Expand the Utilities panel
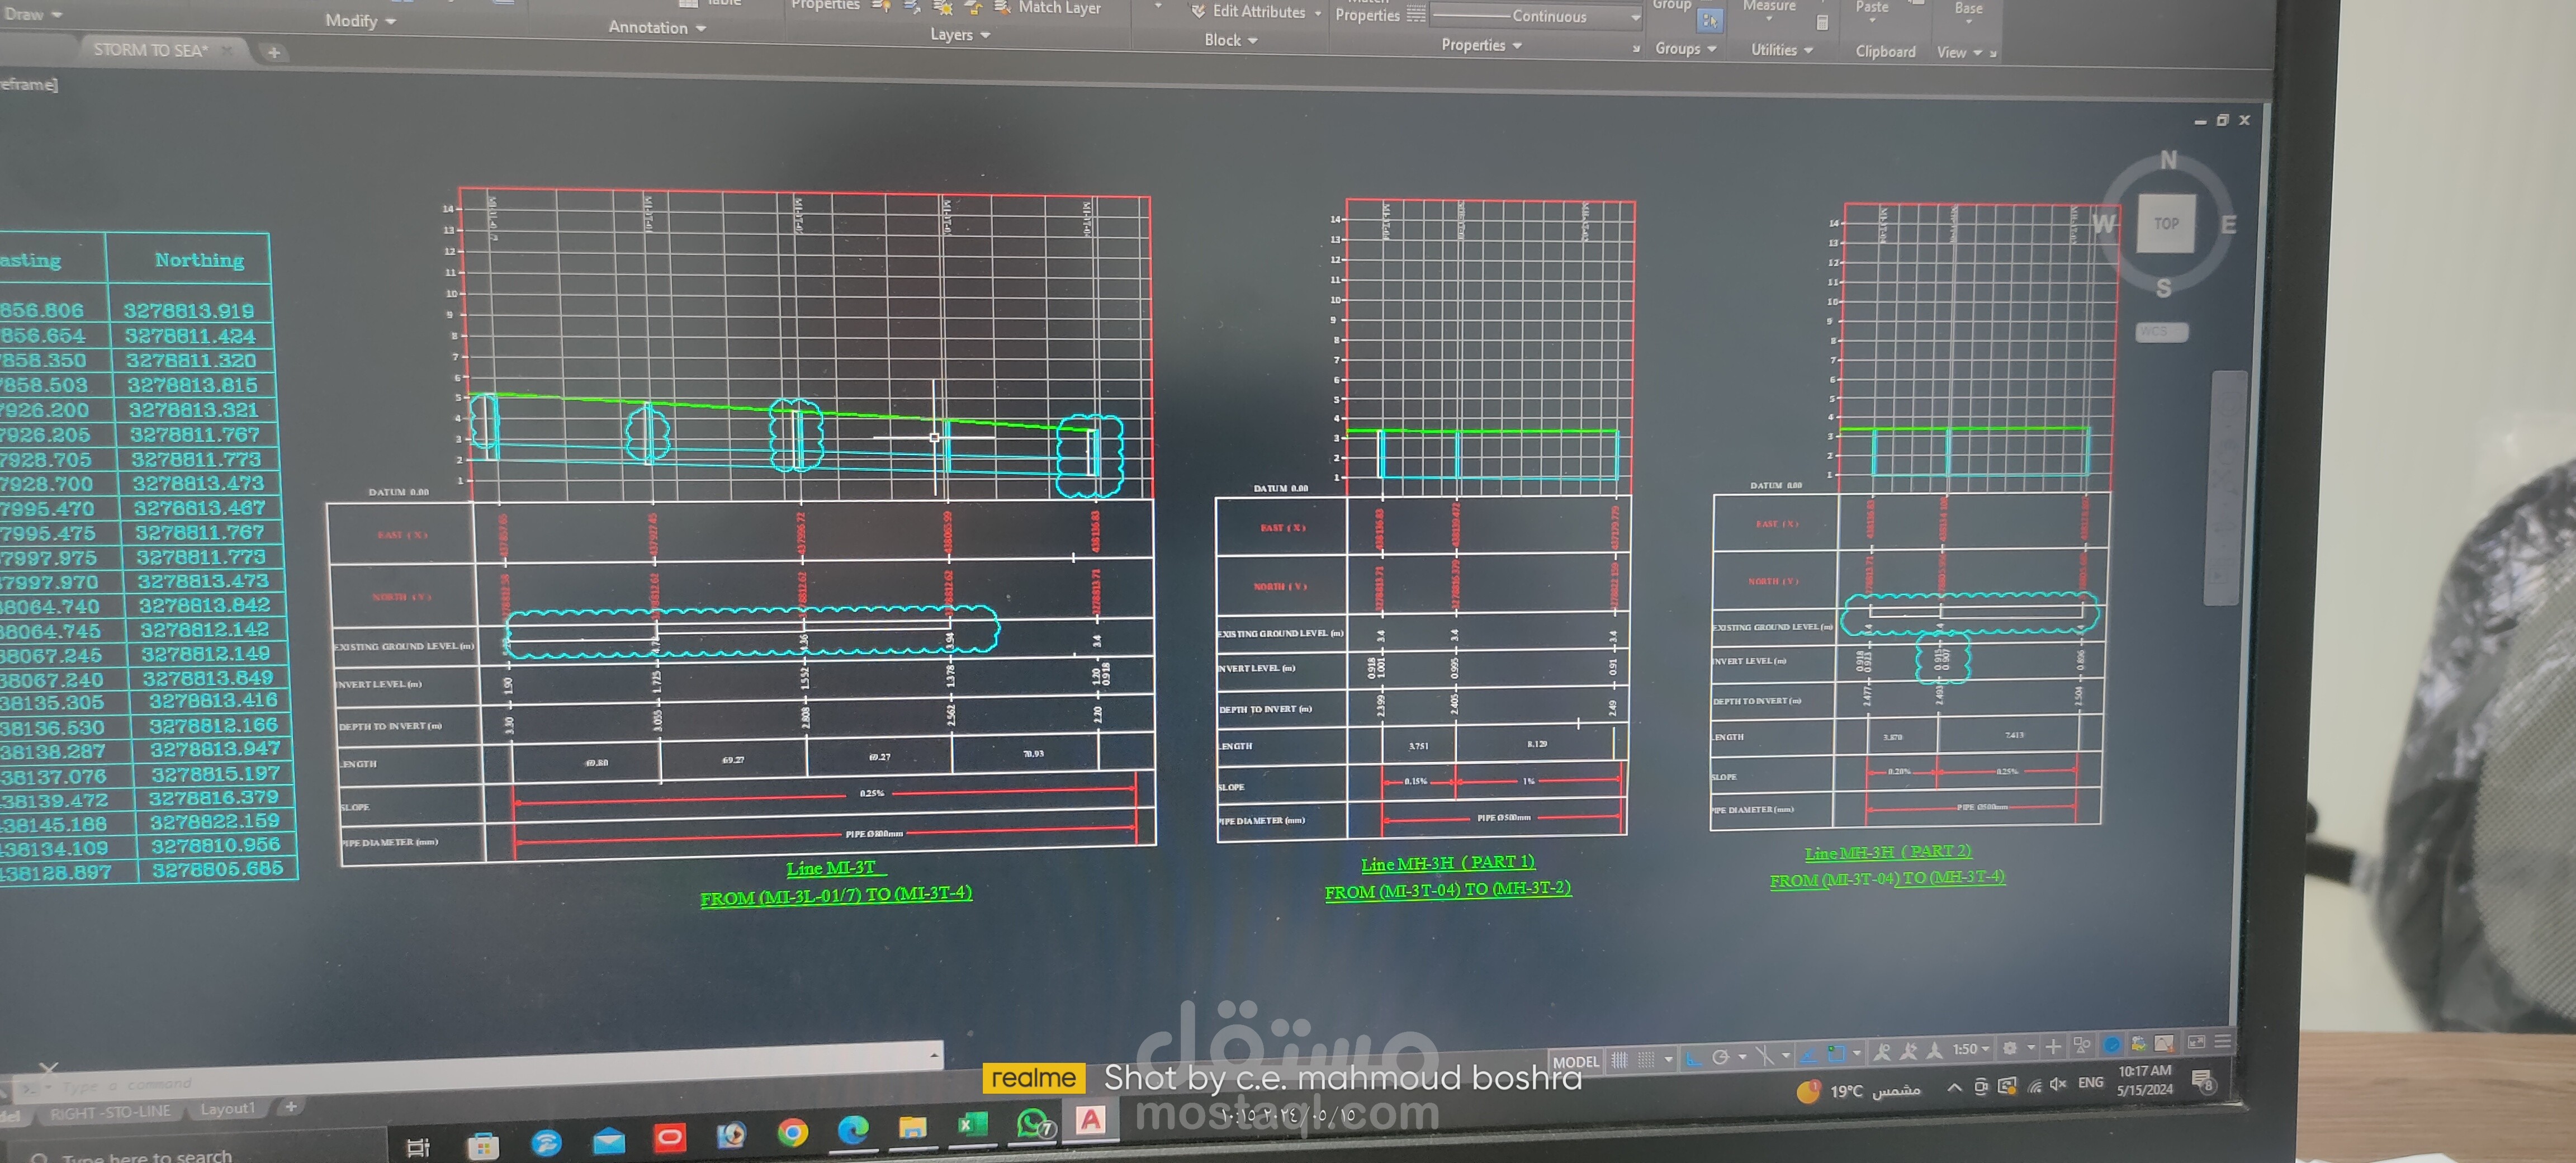 click(x=1781, y=49)
